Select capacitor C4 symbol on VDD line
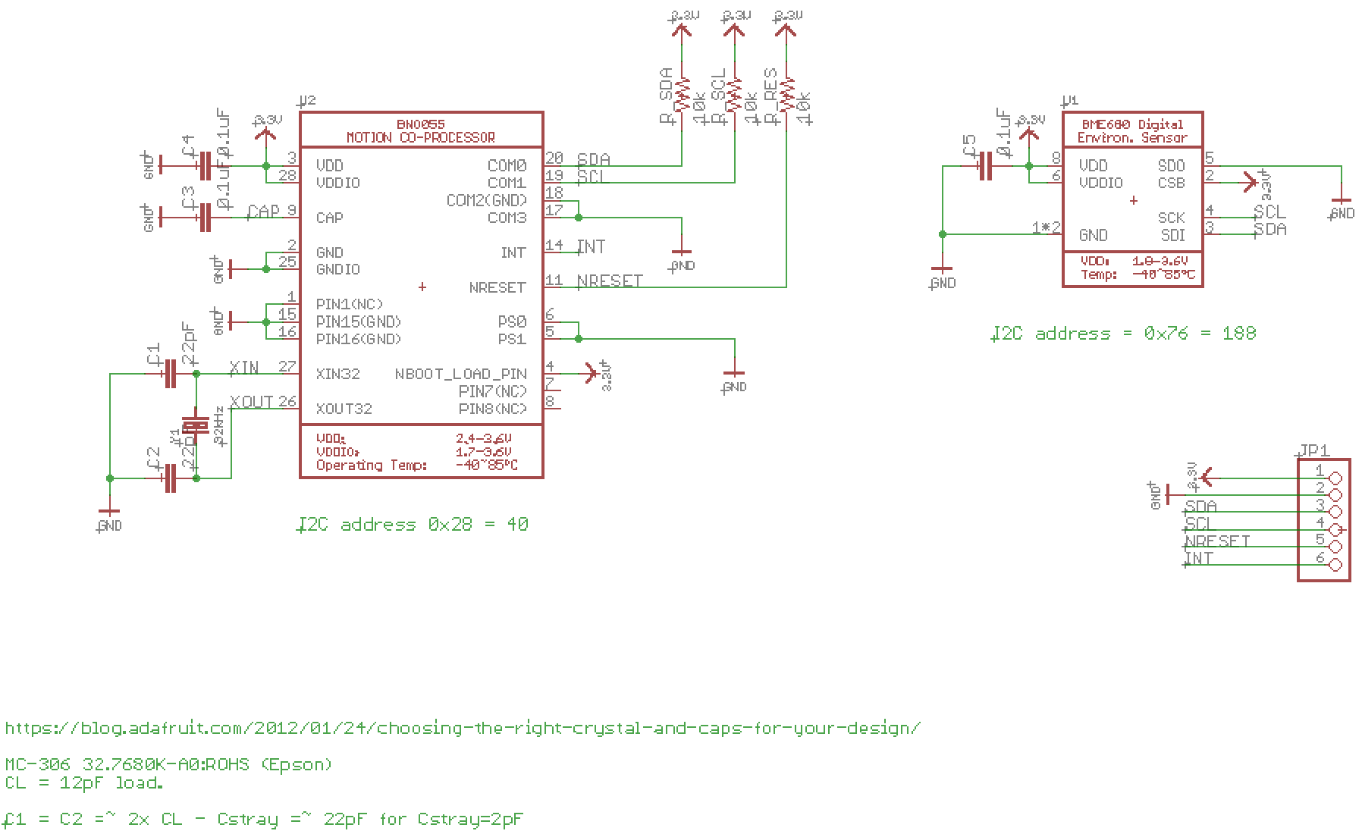Image resolution: width=1362 pixels, height=834 pixels. (x=204, y=165)
